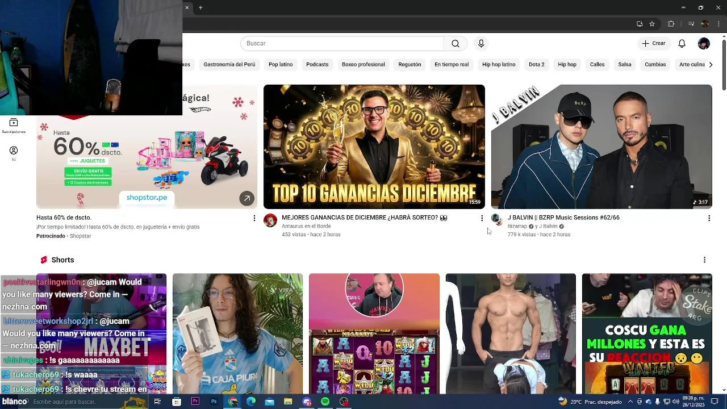The height and width of the screenshot is (409, 727).
Task: Select the Boxeo profesional chip
Action: pyautogui.click(x=363, y=65)
